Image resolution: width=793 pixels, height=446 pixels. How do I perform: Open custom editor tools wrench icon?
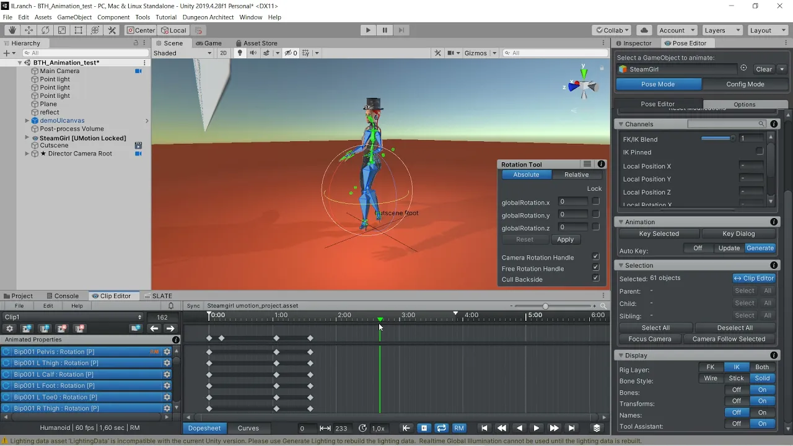112,30
